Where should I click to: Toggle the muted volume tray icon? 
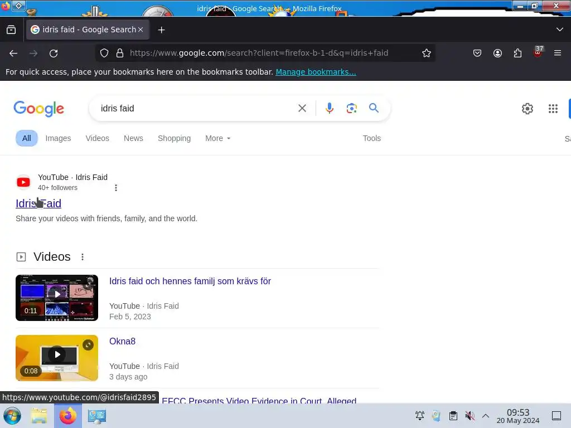470,416
